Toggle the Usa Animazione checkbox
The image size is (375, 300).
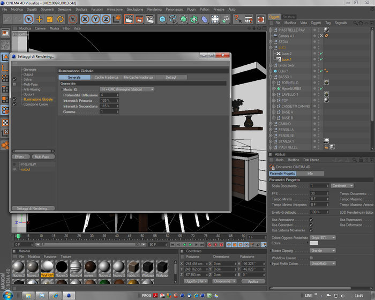pos(311,220)
